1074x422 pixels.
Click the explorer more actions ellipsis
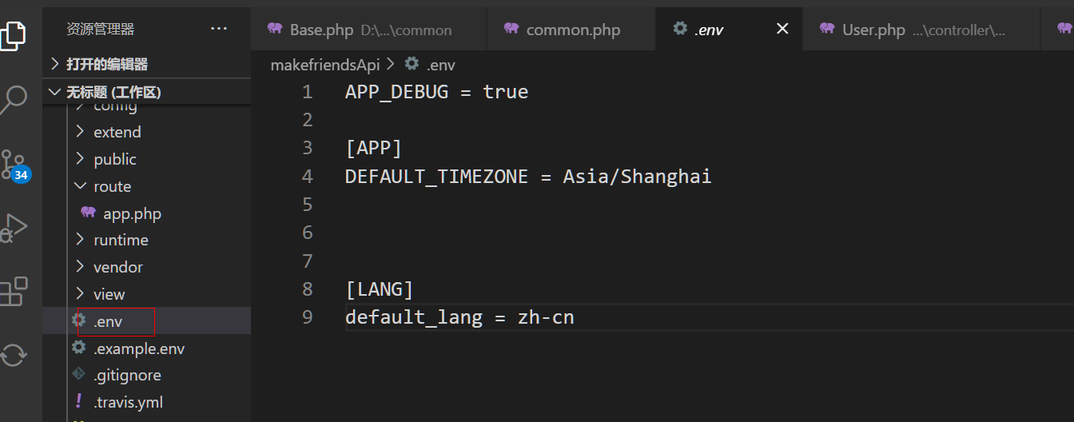click(218, 29)
